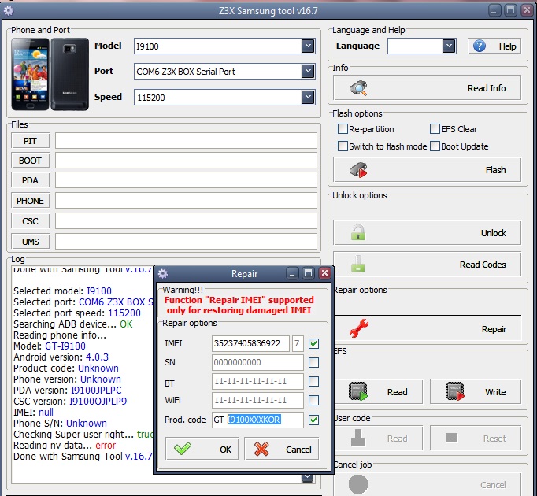The image size is (537, 496).
Task: Click the CSC file button
Action: tap(30, 221)
